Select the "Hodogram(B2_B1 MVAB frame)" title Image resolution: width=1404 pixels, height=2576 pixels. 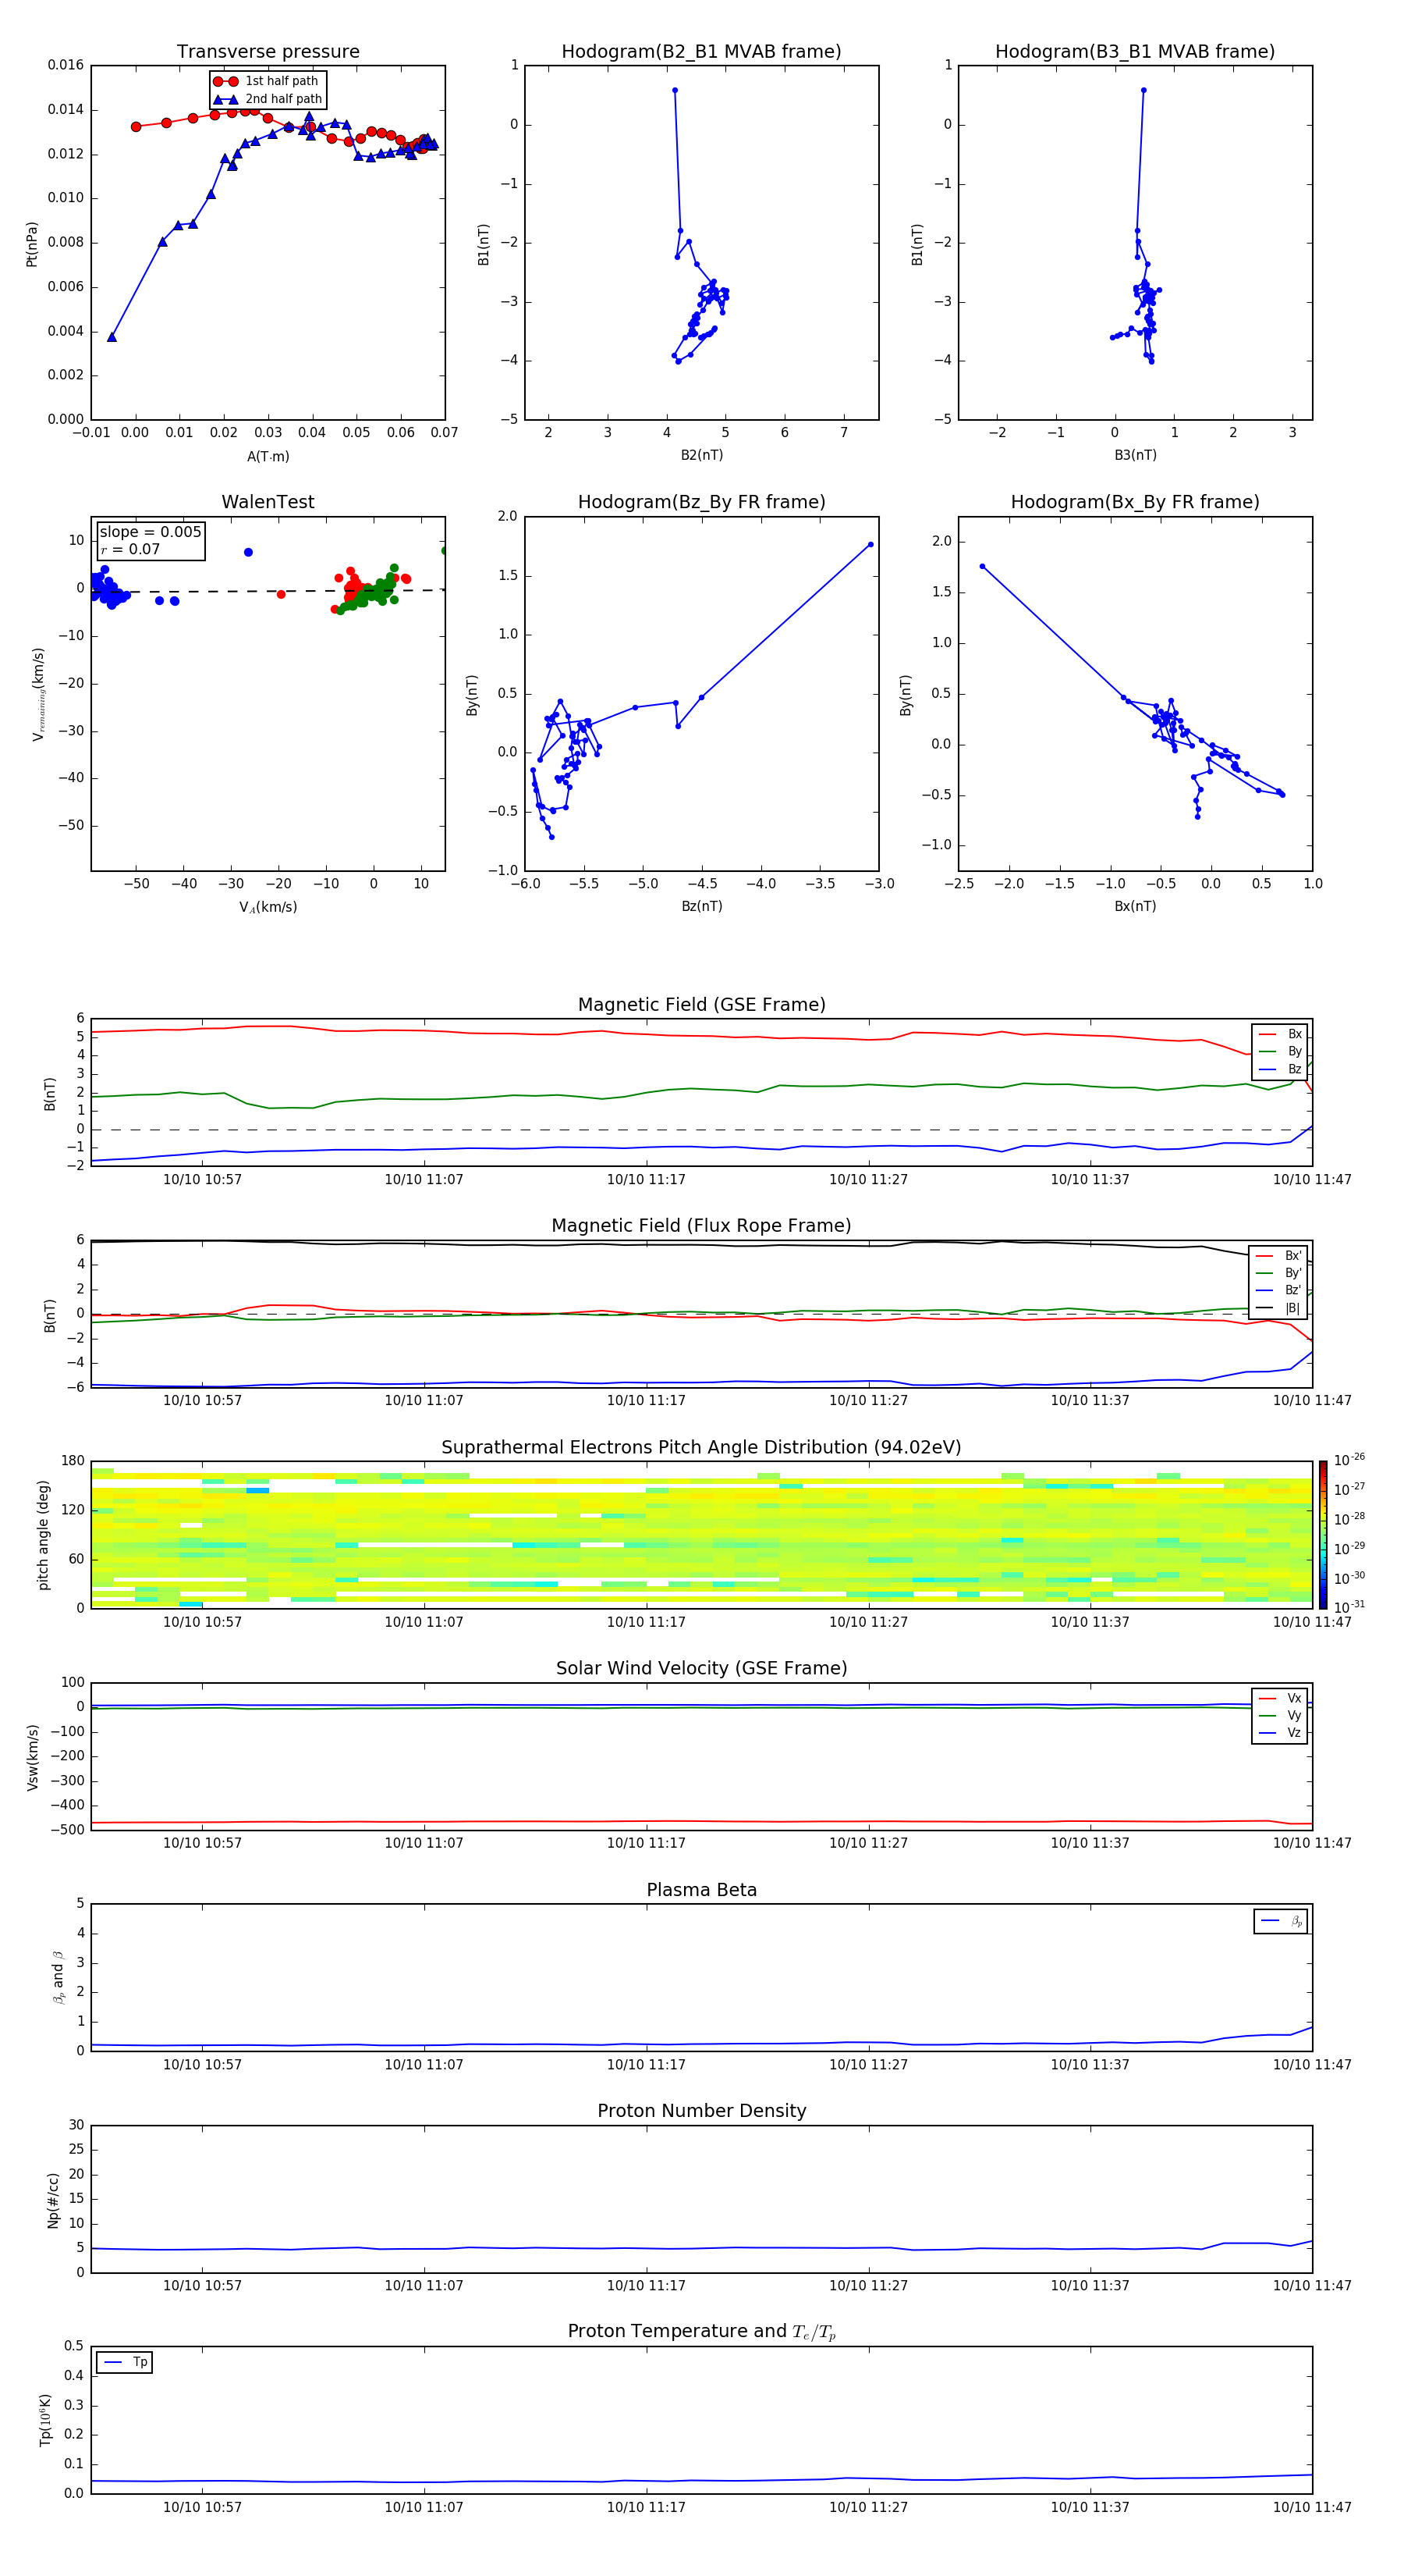701,52
